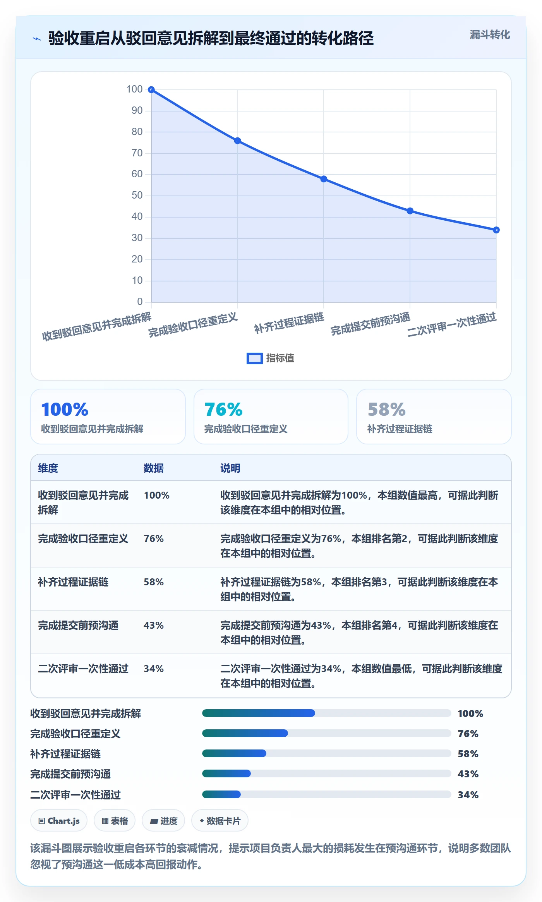Click the 完成提交前预沟通 x-axis label

point(370,324)
